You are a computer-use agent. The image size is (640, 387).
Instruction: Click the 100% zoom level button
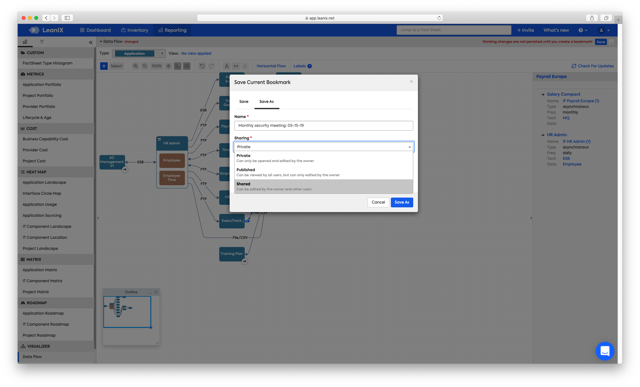156,66
